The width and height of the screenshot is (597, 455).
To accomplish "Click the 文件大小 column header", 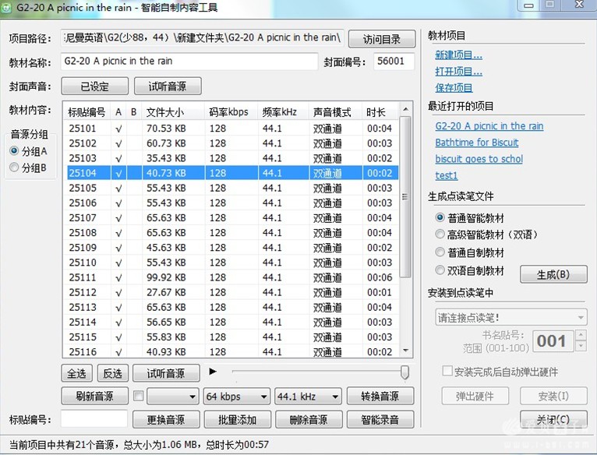I will 174,112.
